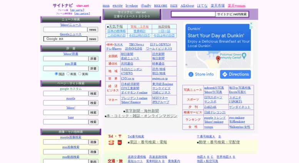Open the 英字新聞・海外新聞 link
Image resolution: width=299 pixels, height=163 pixels.
pyautogui.click(x=142, y=111)
